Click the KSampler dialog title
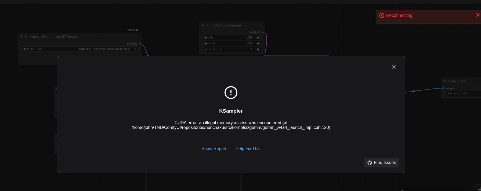 pyautogui.click(x=231, y=111)
